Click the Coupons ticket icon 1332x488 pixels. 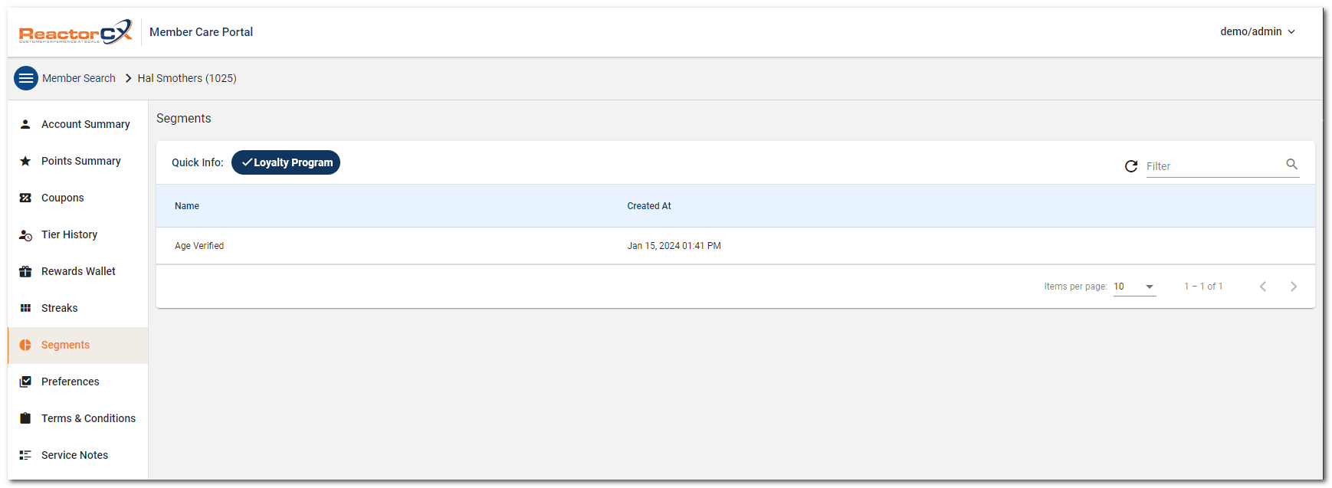click(x=25, y=198)
